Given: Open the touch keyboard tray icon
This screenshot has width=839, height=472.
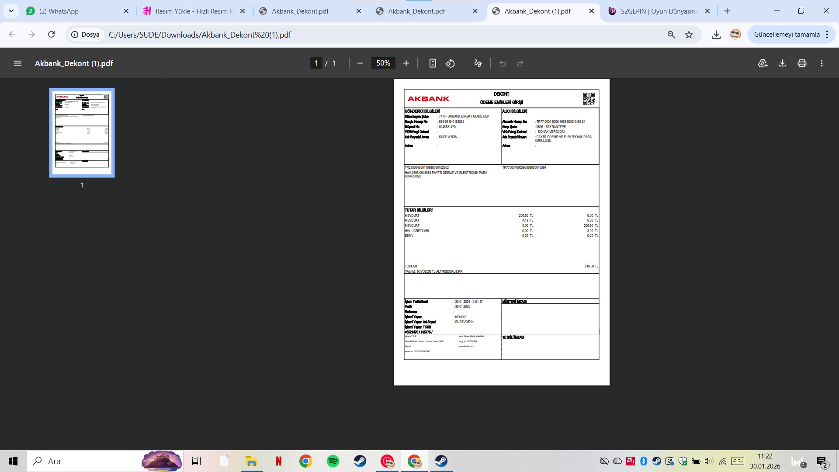Looking at the screenshot, I should click(x=738, y=461).
